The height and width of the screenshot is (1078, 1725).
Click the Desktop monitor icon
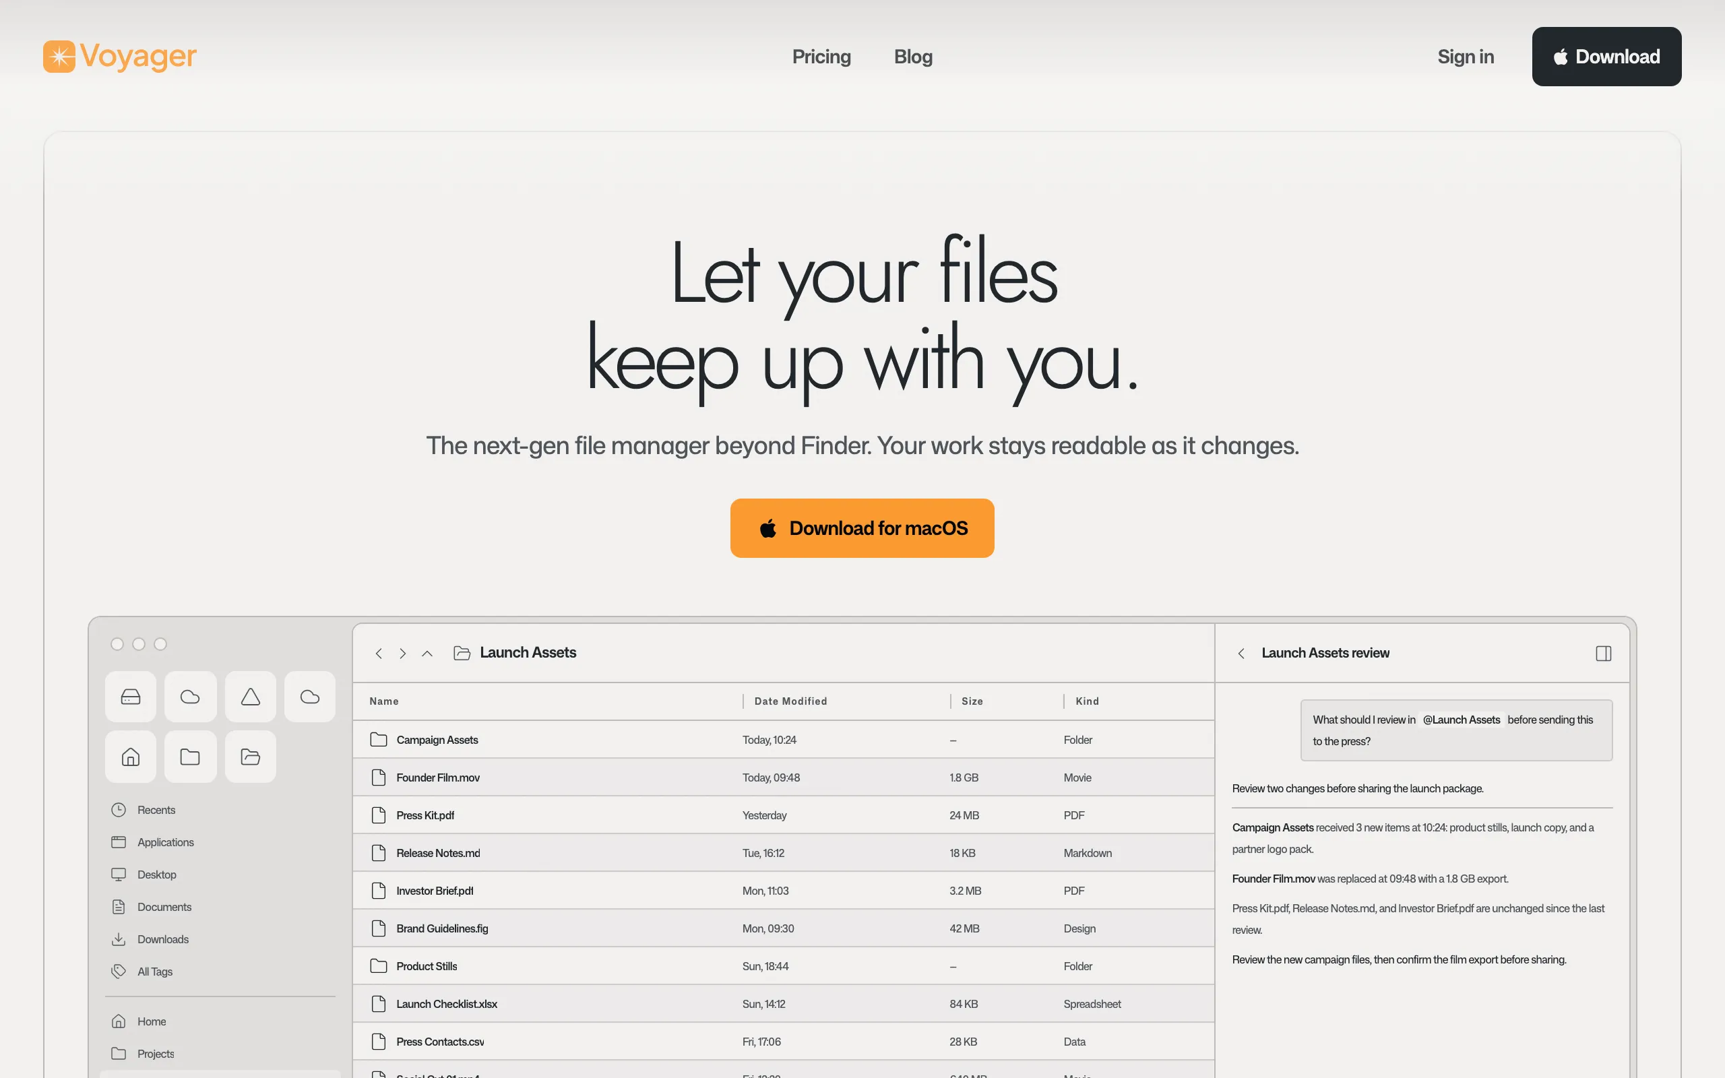[119, 875]
